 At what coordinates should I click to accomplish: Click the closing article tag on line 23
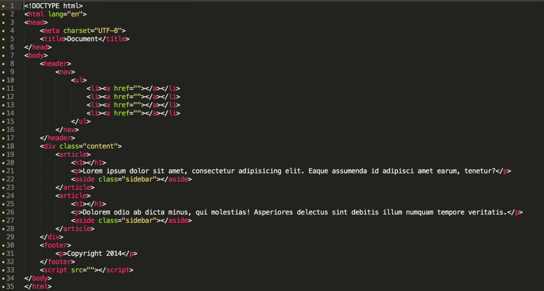(75, 188)
